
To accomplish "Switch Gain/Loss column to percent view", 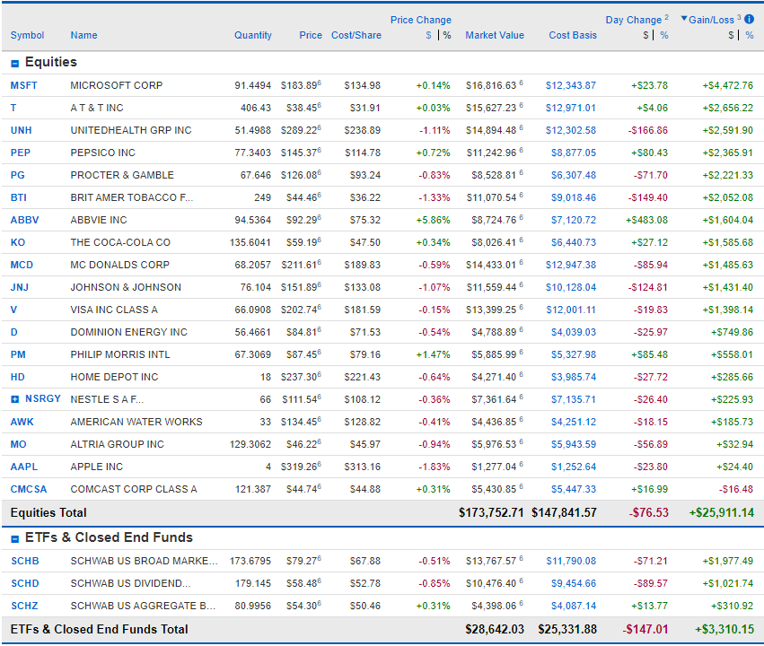I will (x=750, y=35).
